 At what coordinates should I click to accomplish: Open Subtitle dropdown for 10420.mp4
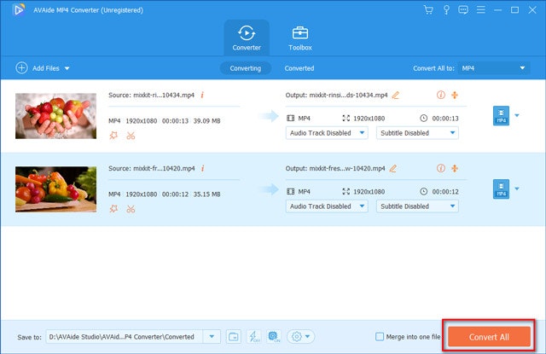(417, 206)
